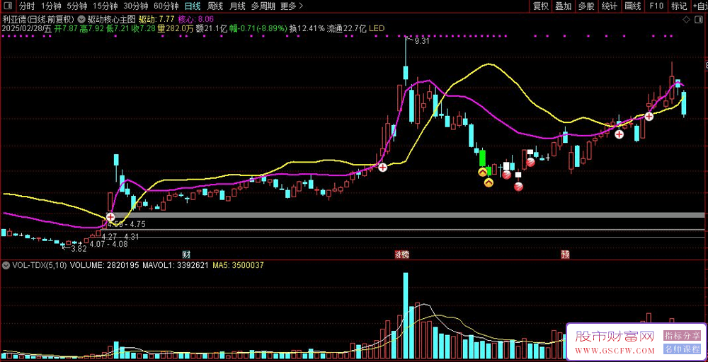Click the low price 低7.21
This screenshot has height=362, width=708.
(x=118, y=28)
